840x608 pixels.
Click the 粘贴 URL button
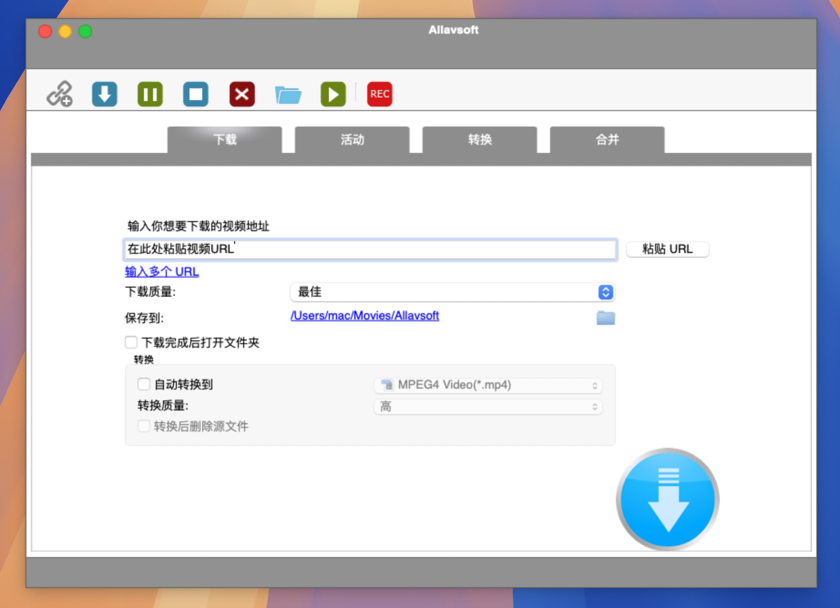[x=667, y=249]
